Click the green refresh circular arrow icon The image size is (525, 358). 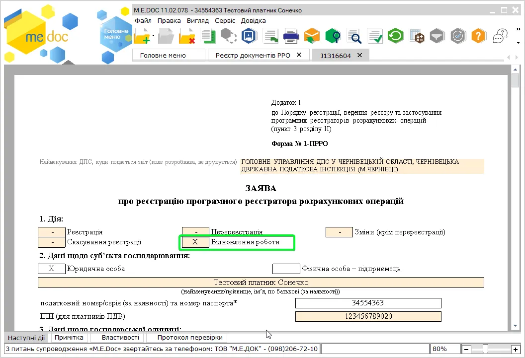coord(395,36)
